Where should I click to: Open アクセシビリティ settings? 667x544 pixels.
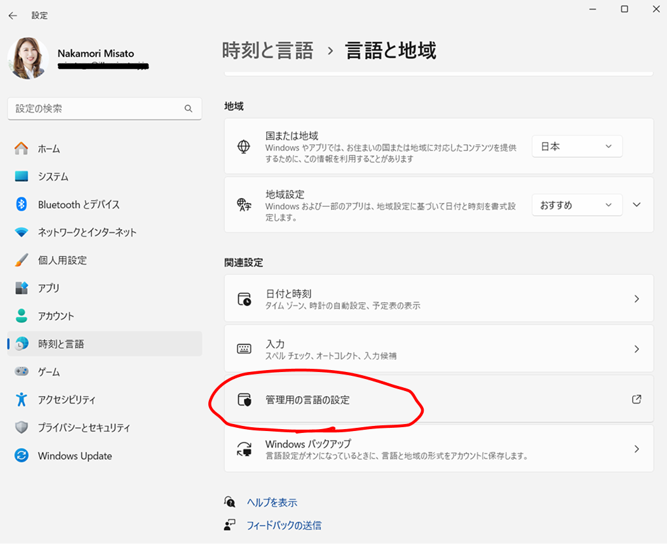tap(105, 399)
